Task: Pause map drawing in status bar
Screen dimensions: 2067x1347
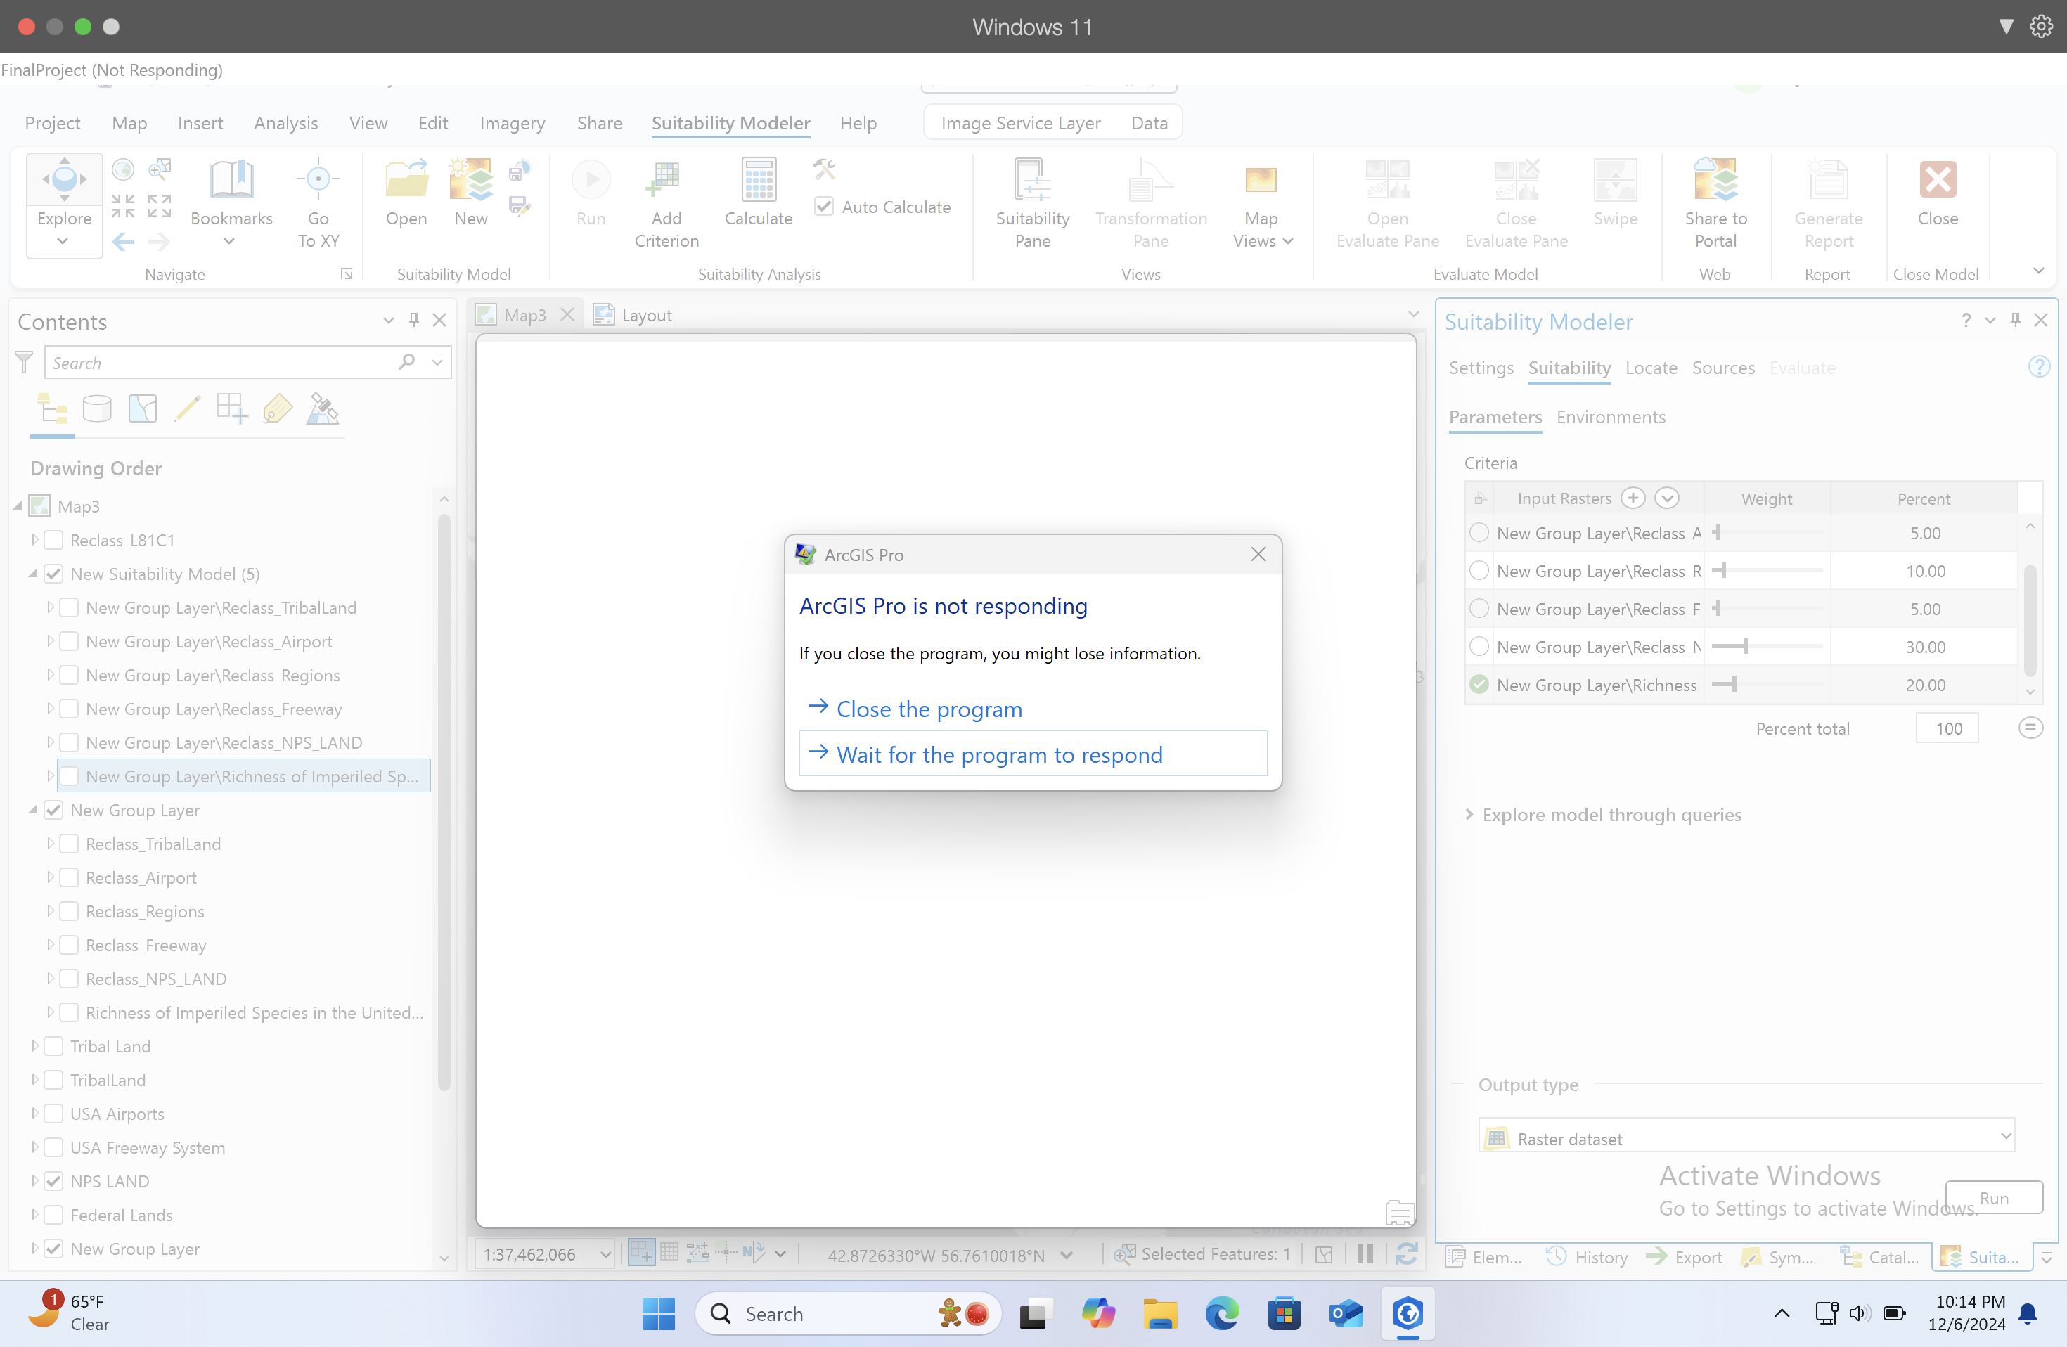Action: [1365, 1254]
